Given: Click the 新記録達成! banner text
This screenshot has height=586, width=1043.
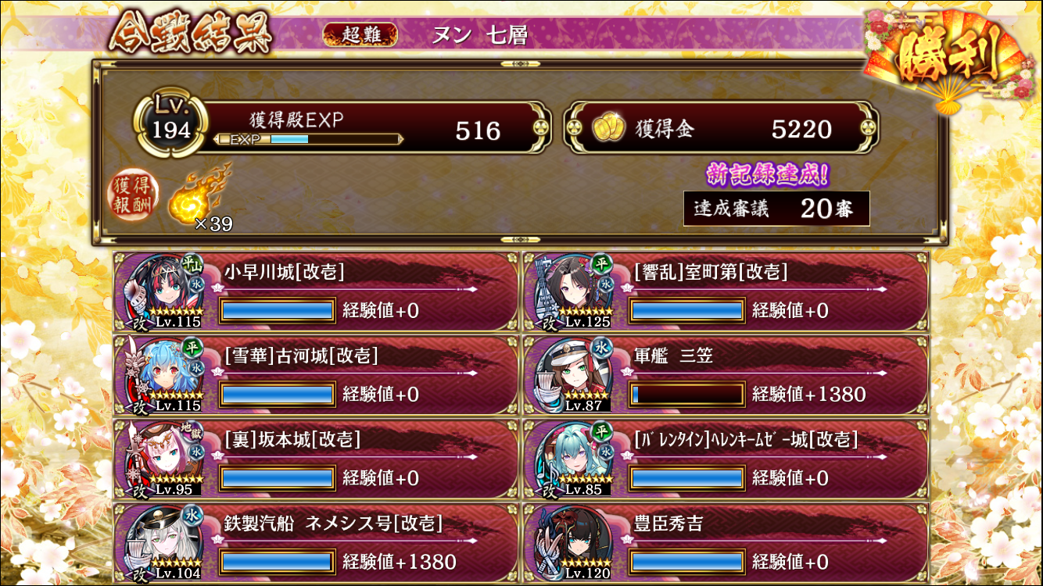Looking at the screenshot, I should coord(768,174).
